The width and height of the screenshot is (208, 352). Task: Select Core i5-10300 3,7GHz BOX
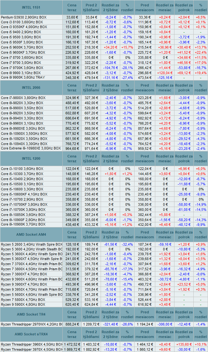point(22,174)
